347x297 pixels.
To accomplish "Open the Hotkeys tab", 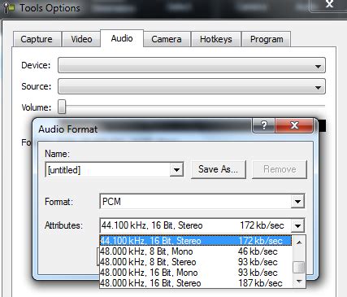I will pos(216,39).
